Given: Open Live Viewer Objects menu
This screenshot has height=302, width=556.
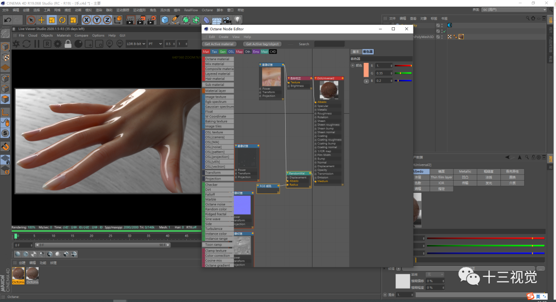Looking at the screenshot, I should coord(47,35).
